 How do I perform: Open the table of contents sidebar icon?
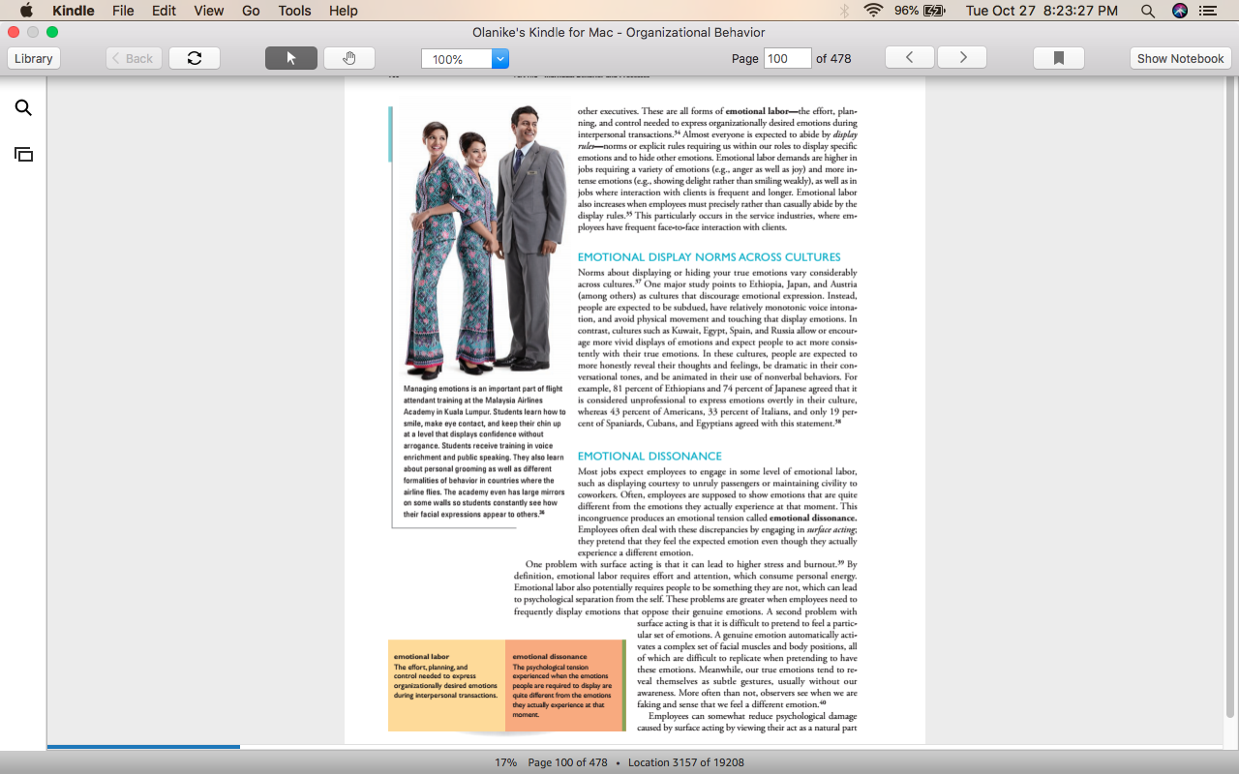coord(23,155)
